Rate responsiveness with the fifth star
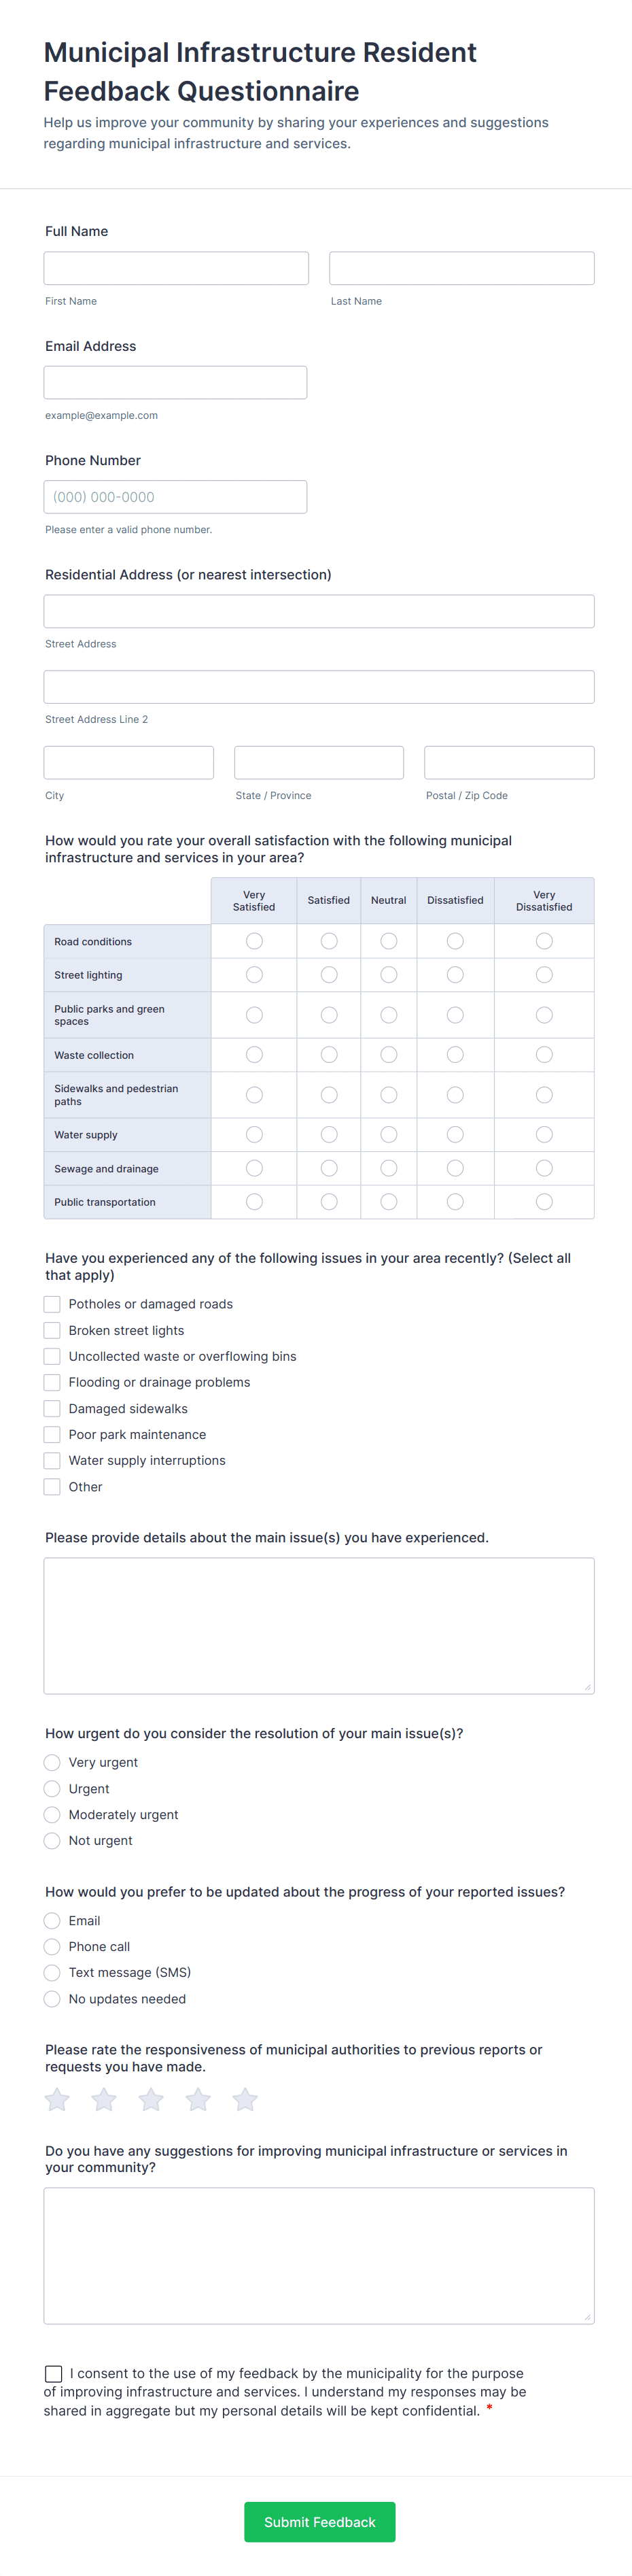Viewport: 632px width, 2576px height. click(x=245, y=2100)
